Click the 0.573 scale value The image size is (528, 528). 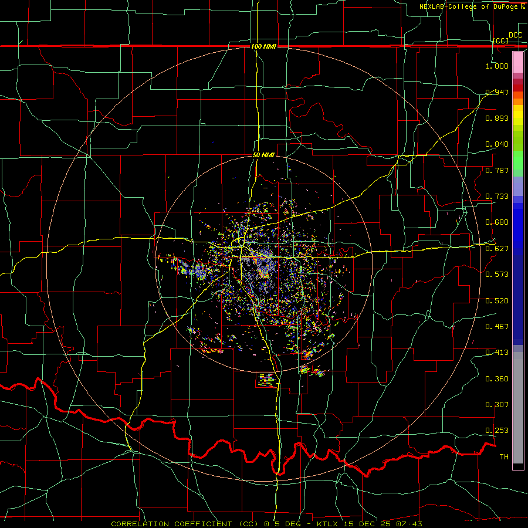coord(497,275)
